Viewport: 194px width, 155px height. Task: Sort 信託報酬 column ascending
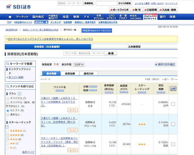click(159, 92)
